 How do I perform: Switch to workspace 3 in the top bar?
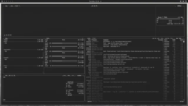coord(9,1)
